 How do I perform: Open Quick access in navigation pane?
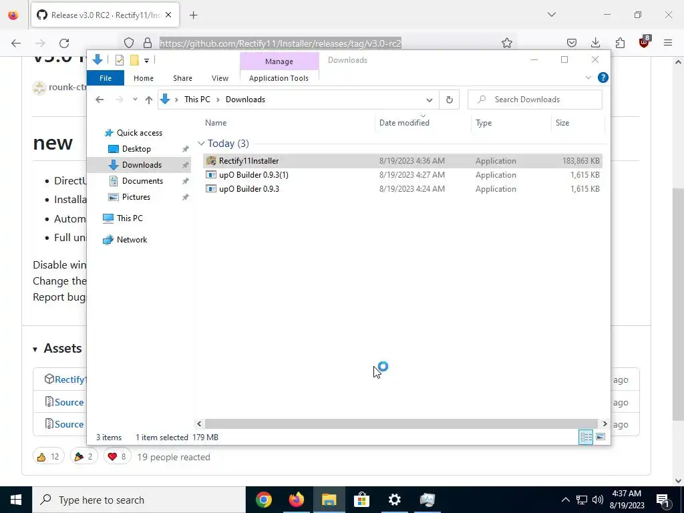[134, 133]
